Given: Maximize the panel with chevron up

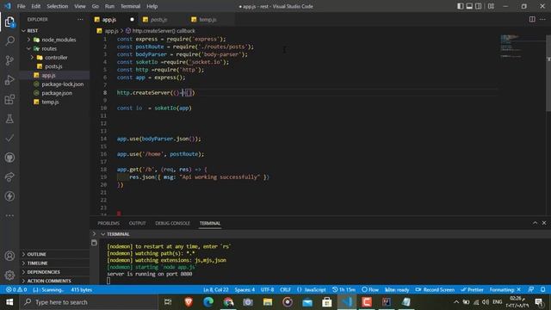Looking at the screenshot, I should (535, 223).
